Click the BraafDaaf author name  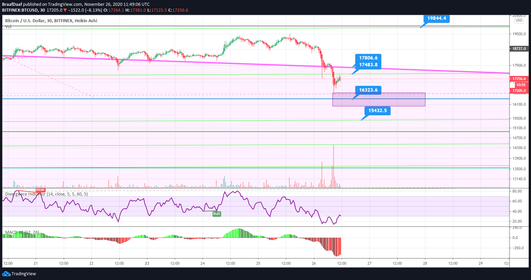[x=12, y=4]
